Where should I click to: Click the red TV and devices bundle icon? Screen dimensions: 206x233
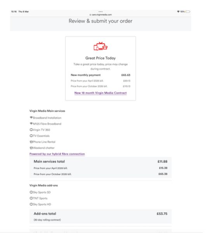[100, 46]
